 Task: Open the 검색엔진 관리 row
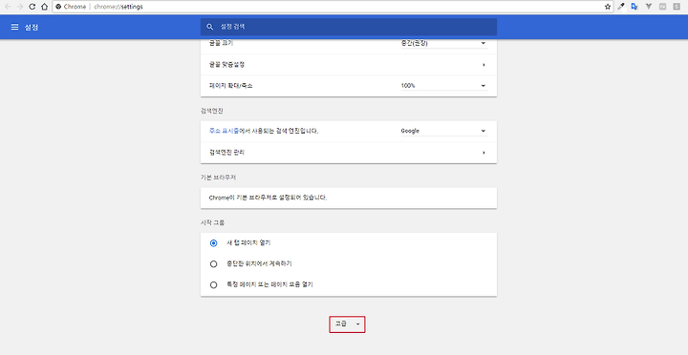pos(349,153)
